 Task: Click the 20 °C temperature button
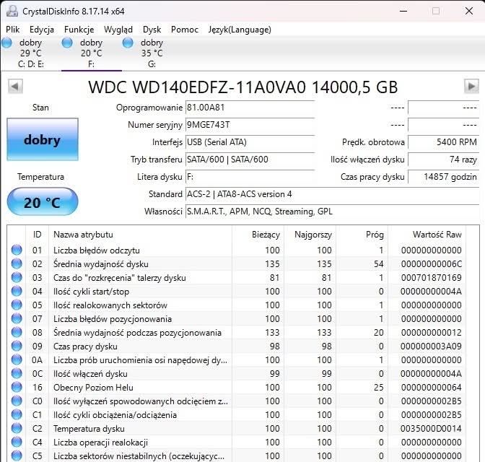[43, 201]
